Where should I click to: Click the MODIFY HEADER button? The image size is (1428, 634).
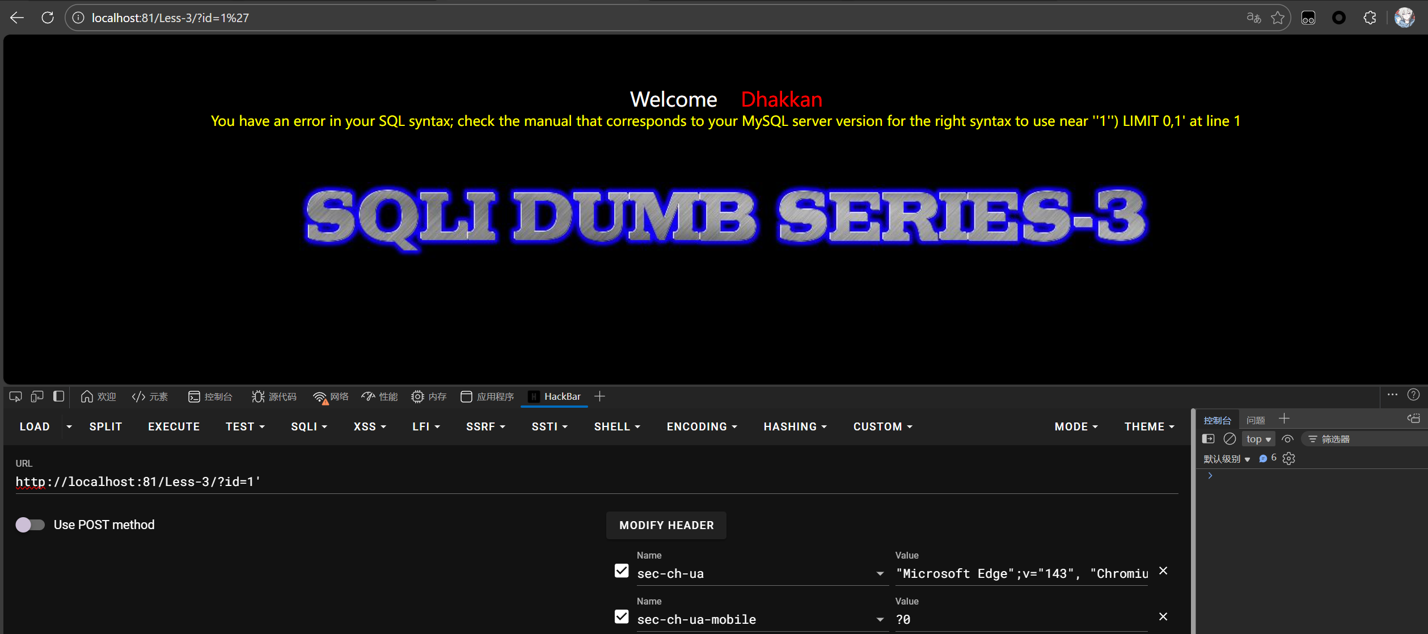[666, 525]
